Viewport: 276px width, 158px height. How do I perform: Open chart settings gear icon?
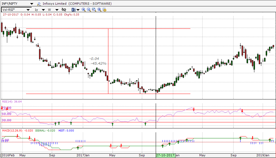105,9
